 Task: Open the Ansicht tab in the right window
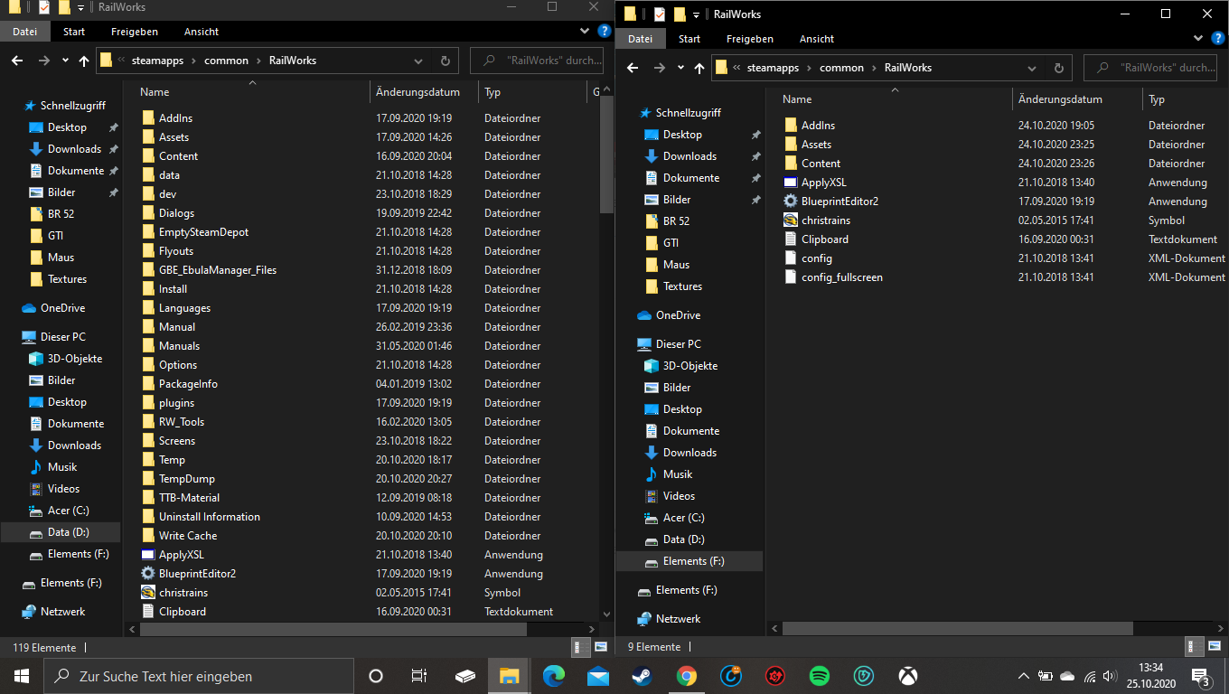point(816,39)
